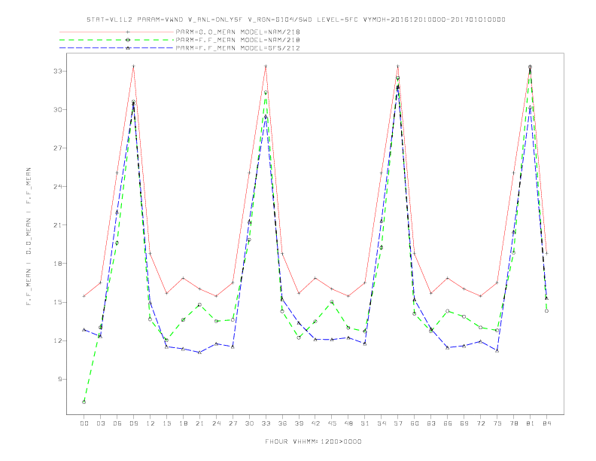
Task: Click y-axis tick label 27
Action: click(x=57, y=148)
